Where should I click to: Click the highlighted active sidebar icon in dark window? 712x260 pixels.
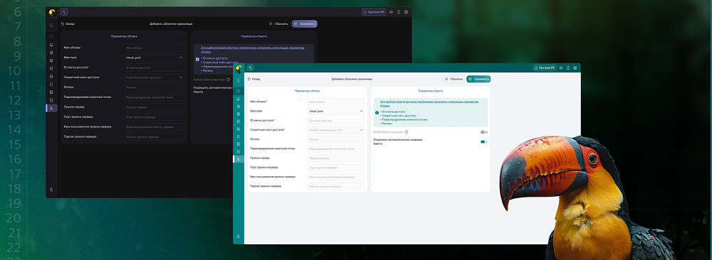pos(51,108)
